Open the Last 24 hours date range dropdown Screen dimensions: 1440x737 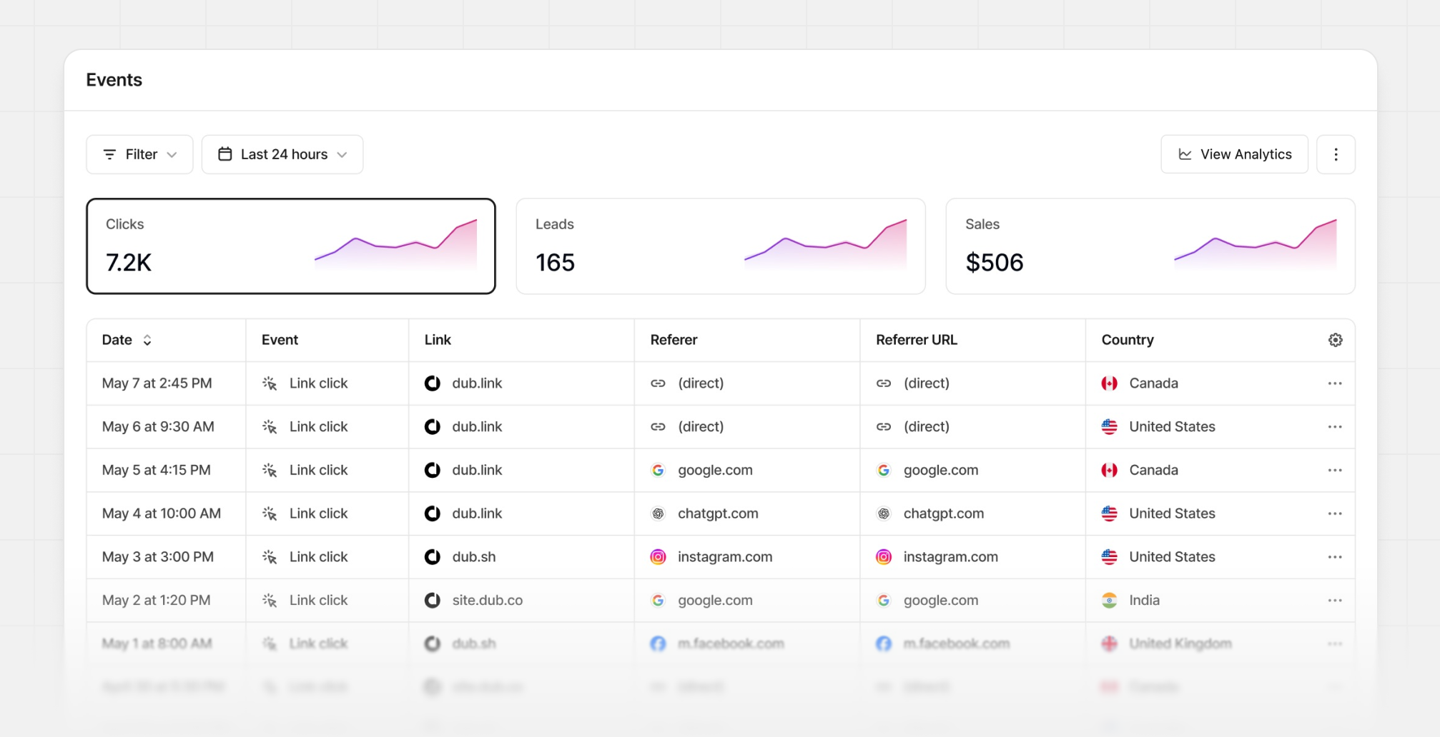(282, 154)
